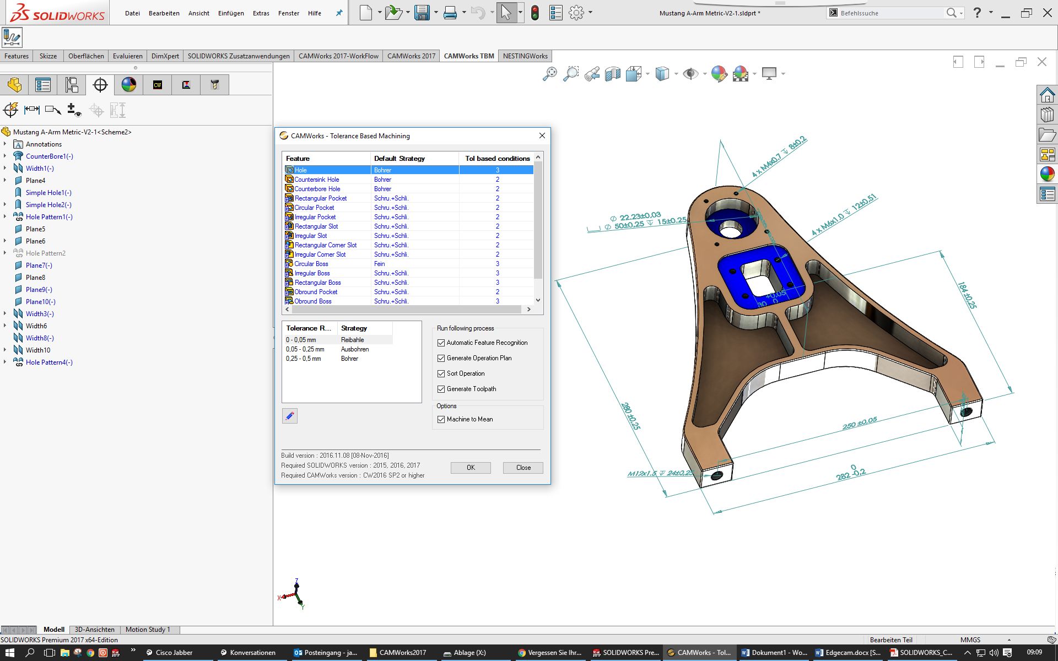Open the Einfügen menu
Screen dimensions: 1058x661
pyautogui.click(x=231, y=13)
